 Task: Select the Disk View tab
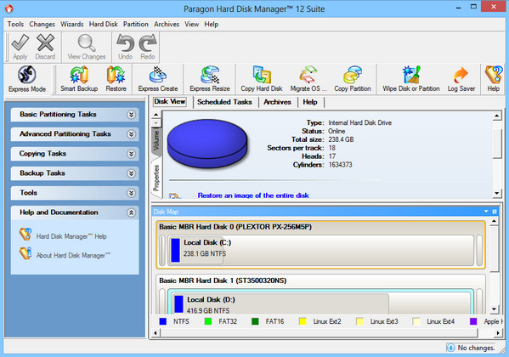170,101
